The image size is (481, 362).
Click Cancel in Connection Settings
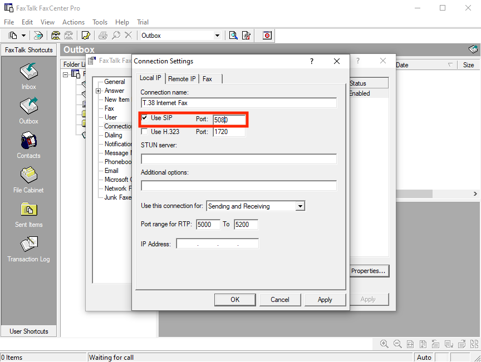(x=280, y=300)
